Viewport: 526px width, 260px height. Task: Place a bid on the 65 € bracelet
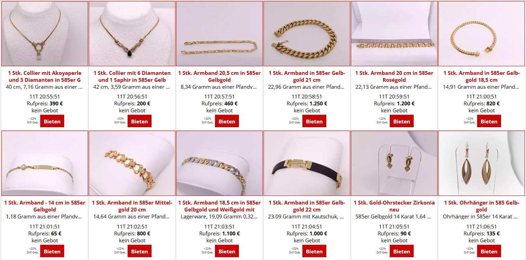coord(52,251)
